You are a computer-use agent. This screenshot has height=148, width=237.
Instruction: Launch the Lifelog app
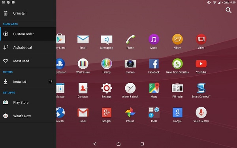[x=107, y=66]
